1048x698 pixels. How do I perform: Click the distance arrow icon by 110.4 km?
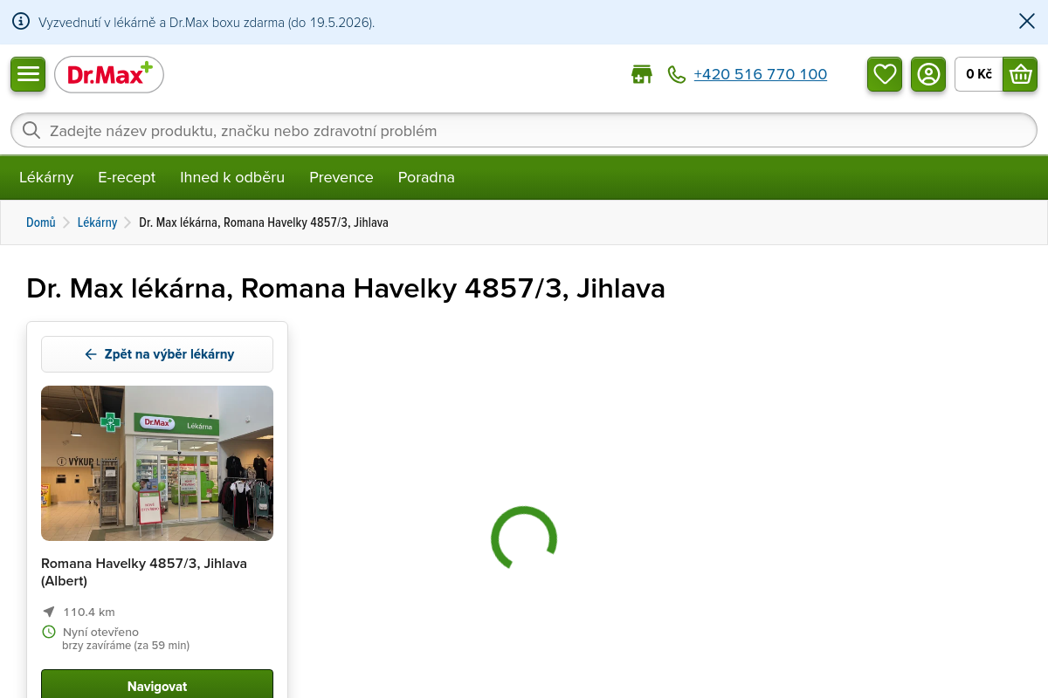coord(49,612)
